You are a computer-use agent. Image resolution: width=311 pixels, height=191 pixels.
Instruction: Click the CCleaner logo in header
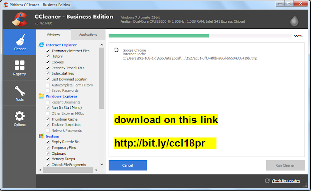click(19, 19)
